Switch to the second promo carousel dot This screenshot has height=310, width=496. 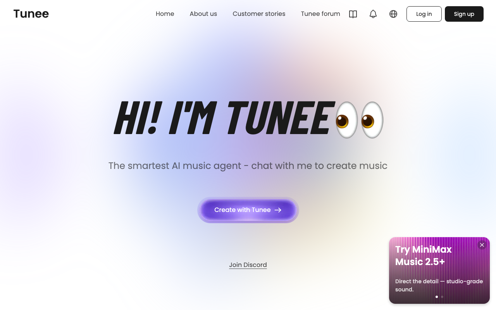click(x=442, y=297)
